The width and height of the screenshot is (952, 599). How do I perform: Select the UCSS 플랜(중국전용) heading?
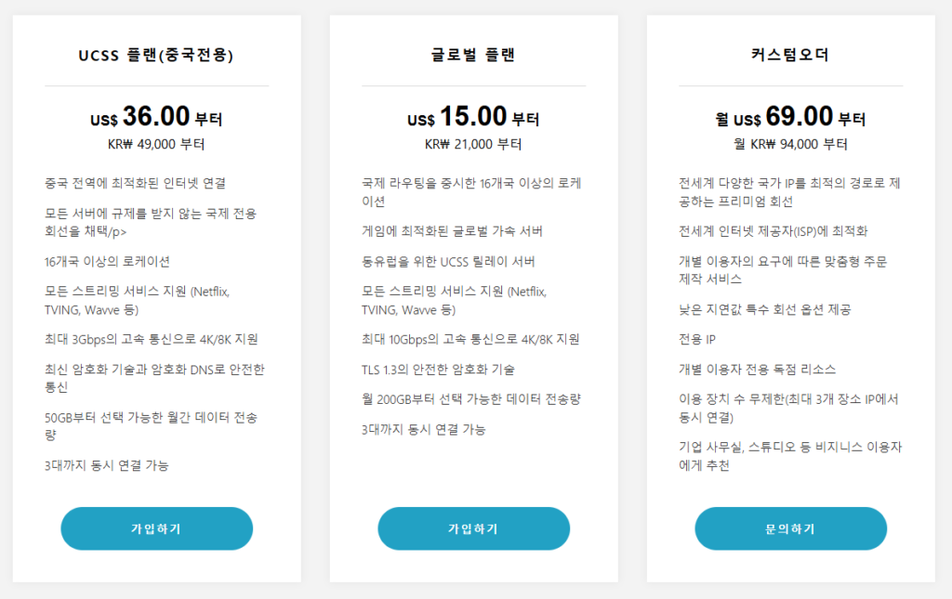click(x=156, y=55)
